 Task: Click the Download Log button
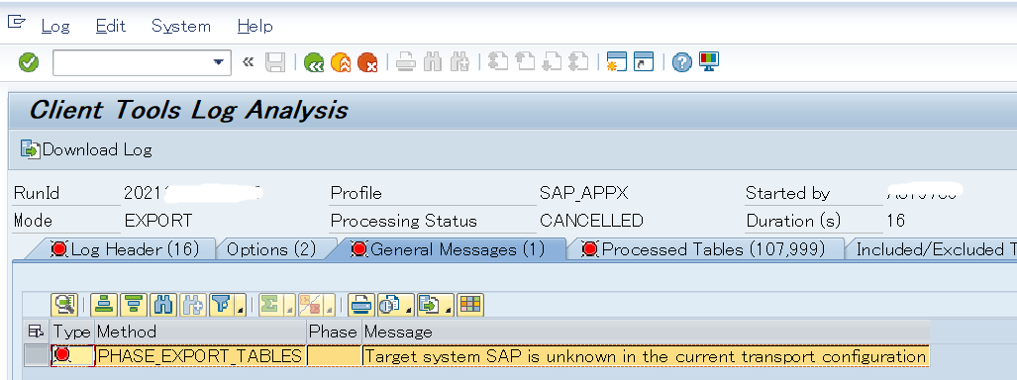click(x=86, y=149)
